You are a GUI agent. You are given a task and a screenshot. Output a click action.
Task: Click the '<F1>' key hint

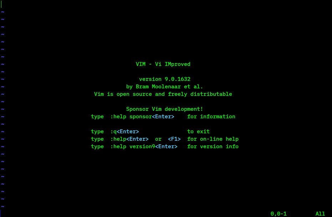click(x=174, y=139)
